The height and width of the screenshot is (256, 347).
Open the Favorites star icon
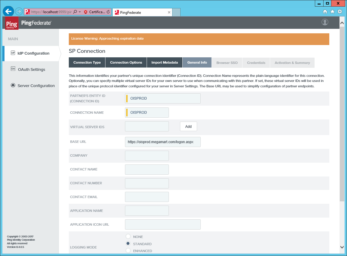[332, 12]
